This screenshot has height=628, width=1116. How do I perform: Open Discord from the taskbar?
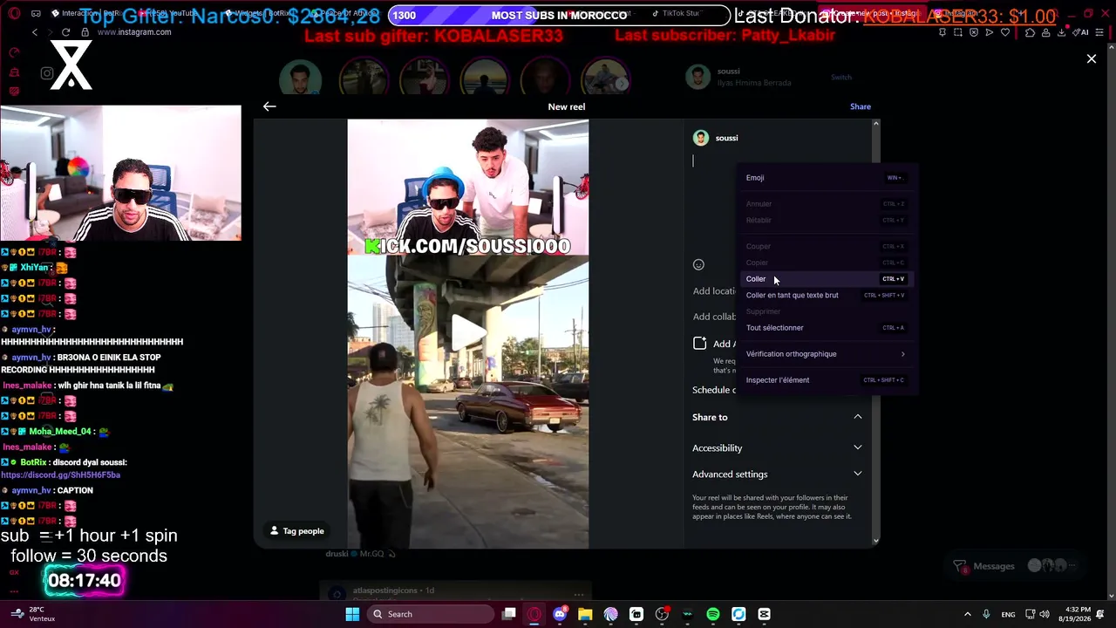(x=560, y=614)
